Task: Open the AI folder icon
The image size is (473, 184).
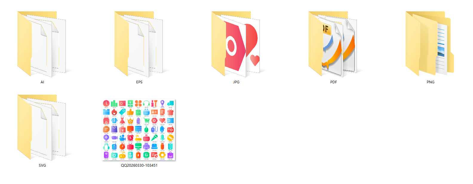Action: click(42, 44)
